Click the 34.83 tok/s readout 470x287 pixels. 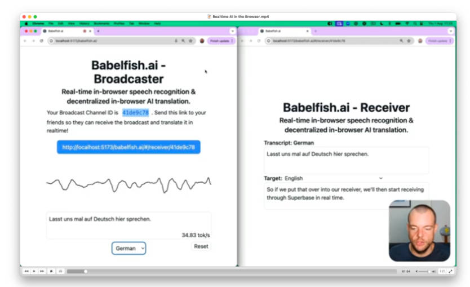196,235
